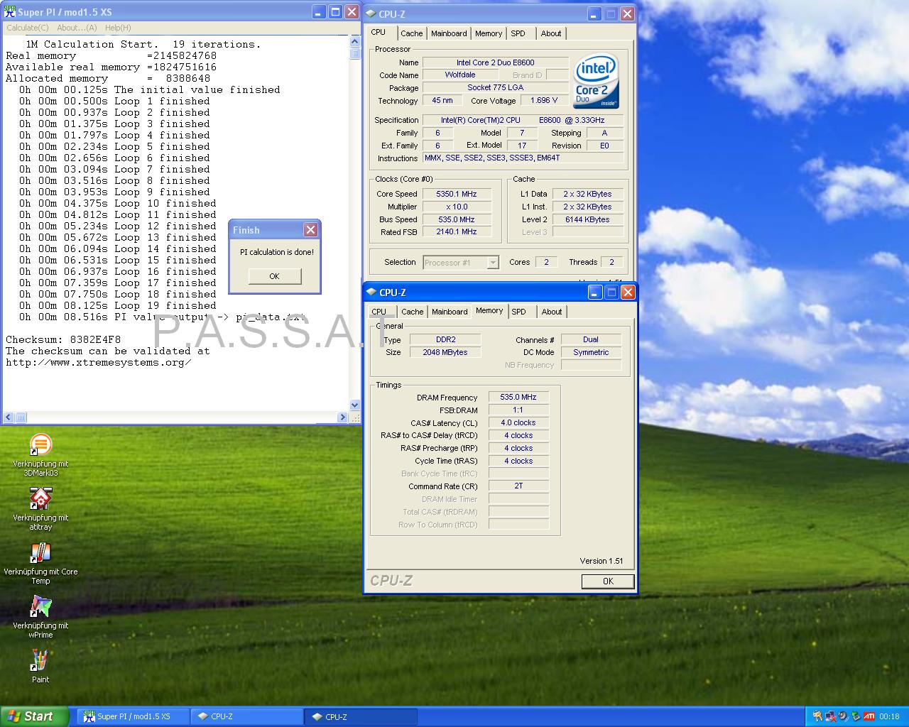
Task: Select CPU tab in lower CPU-Z window
Action: 379,312
